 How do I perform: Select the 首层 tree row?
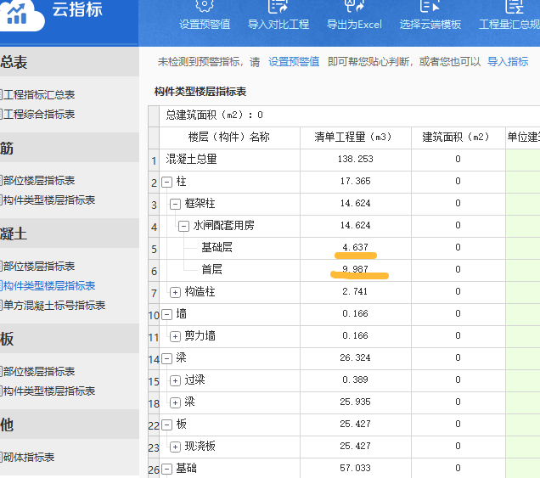tap(211, 269)
